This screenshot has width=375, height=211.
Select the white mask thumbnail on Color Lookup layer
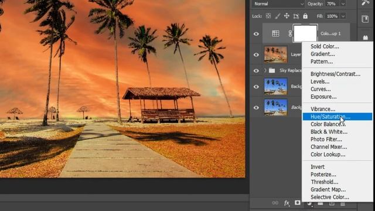(x=305, y=33)
